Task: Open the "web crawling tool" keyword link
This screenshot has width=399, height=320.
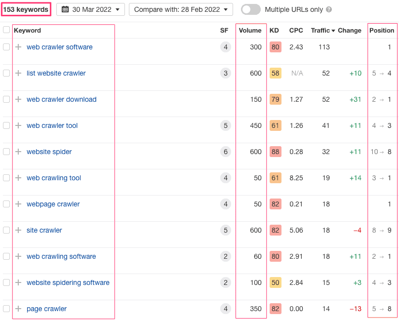Action: point(54,178)
